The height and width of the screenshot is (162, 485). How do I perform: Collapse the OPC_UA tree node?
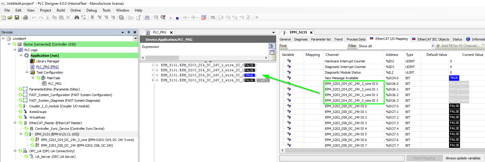coord(15,151)
